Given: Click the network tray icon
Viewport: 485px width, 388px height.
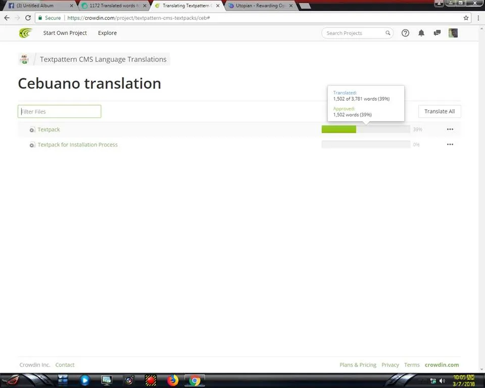Looking at the screenshot, I should click(433, 381).
